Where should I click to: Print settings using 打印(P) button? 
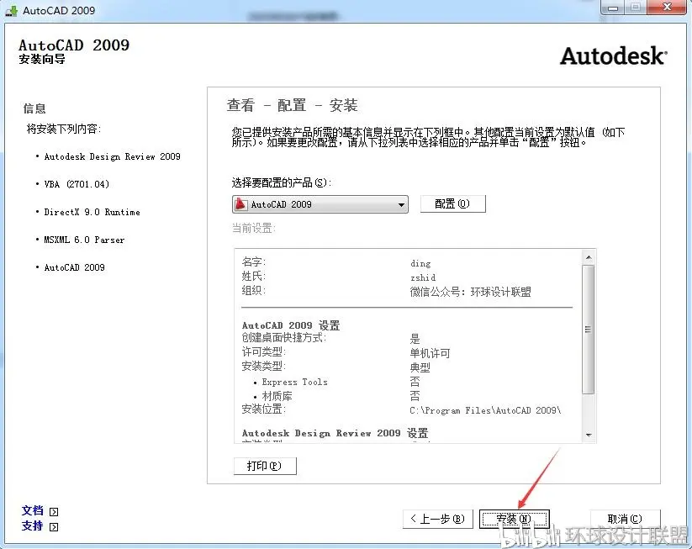(265, 466)
